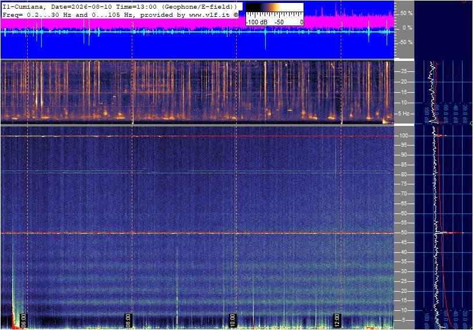Click the 45 Hz label on E-field axis
Image resolution: width=473 pixels, height=330 pixels.
403,242
